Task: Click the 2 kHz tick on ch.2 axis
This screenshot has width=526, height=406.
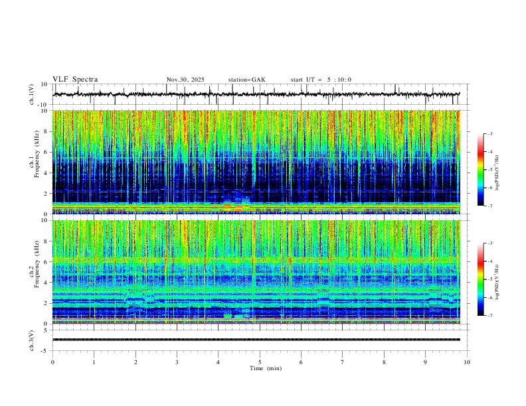Action: (46, 303)
